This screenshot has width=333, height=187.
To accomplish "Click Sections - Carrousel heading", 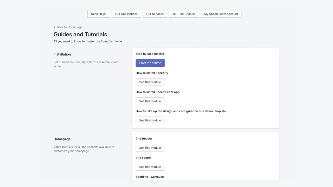I will pos(150,177).
